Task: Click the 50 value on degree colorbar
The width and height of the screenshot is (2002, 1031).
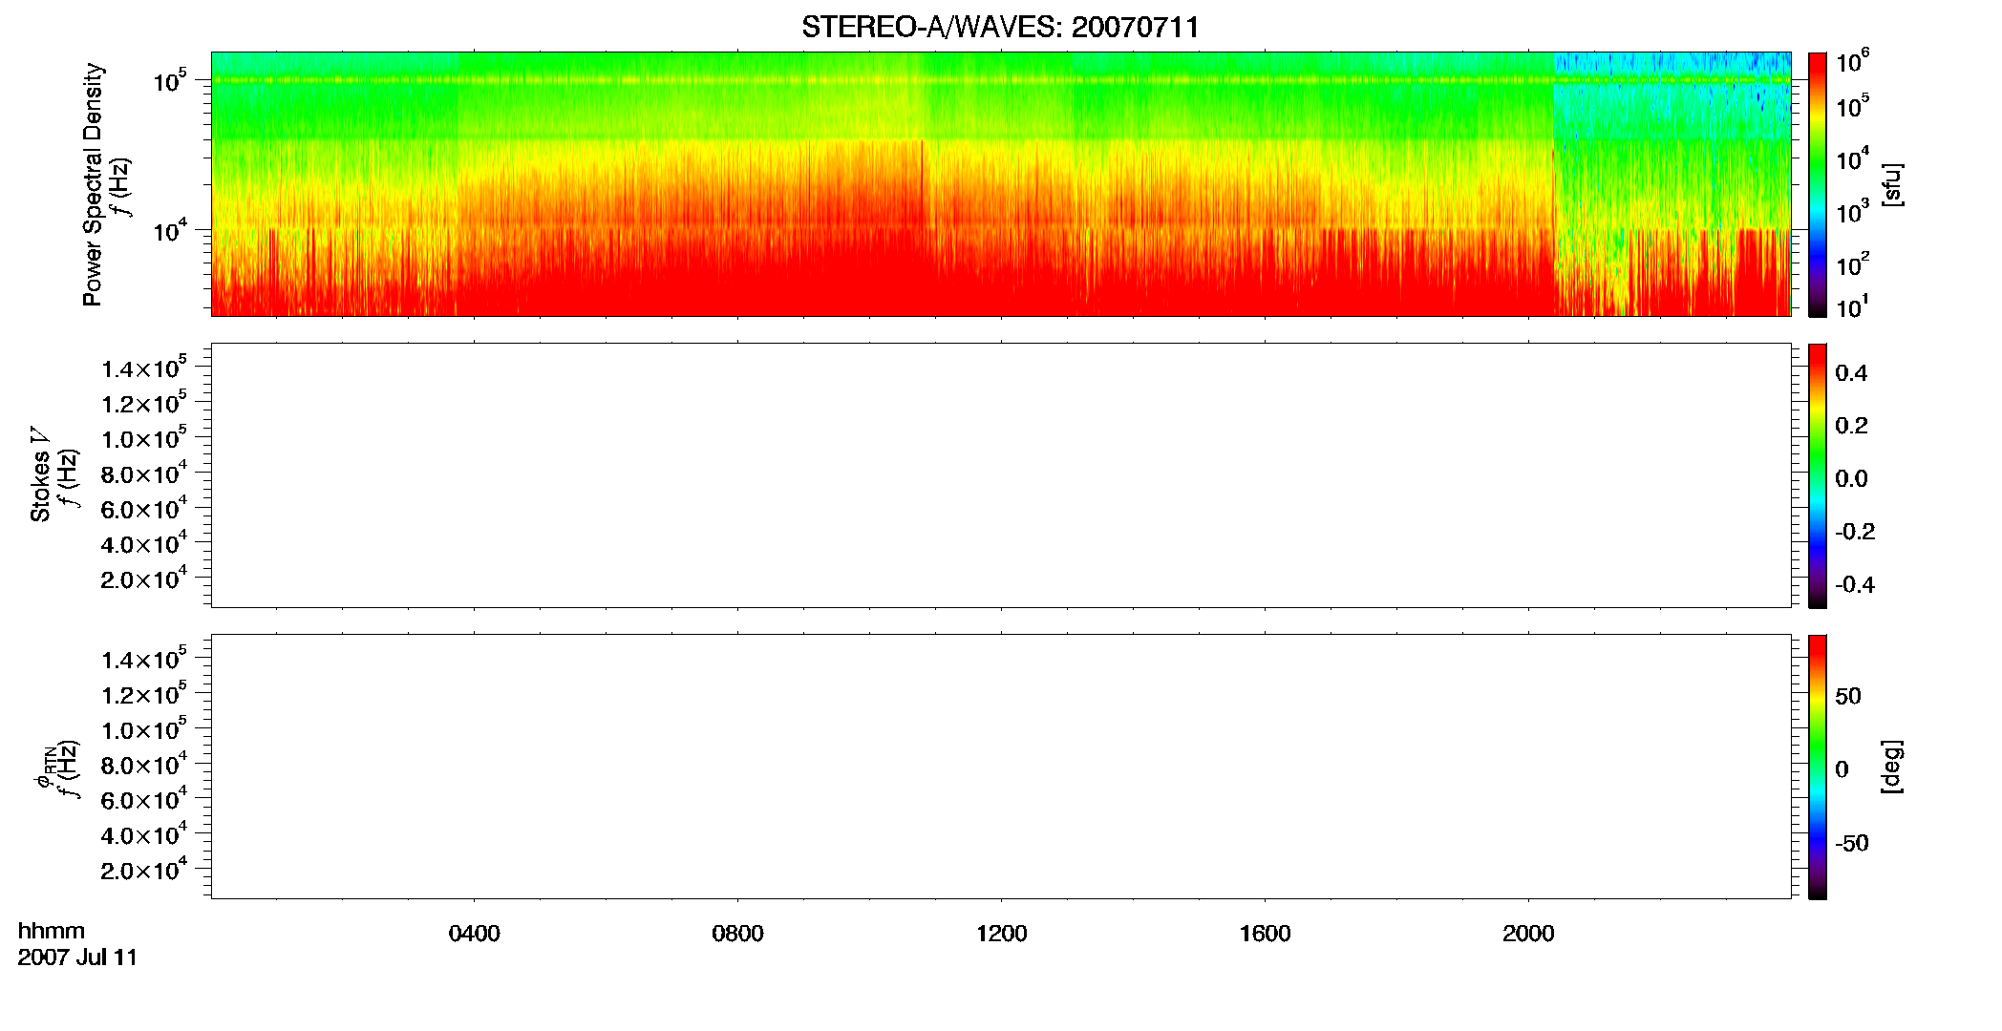Action: click(x=1848, y=696)
